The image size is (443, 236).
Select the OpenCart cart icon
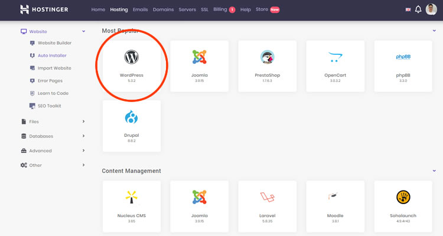click(335, 57)
